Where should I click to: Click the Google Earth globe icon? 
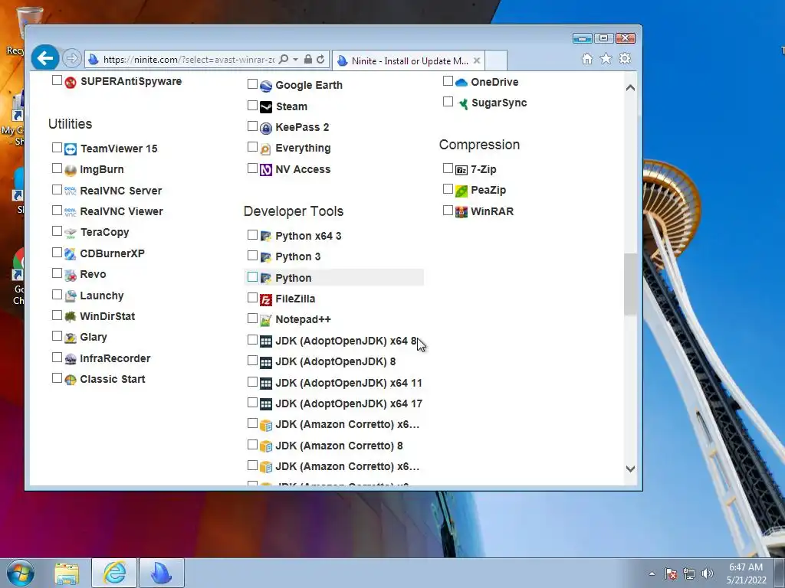pyautogui.click(x=266, y=86)
